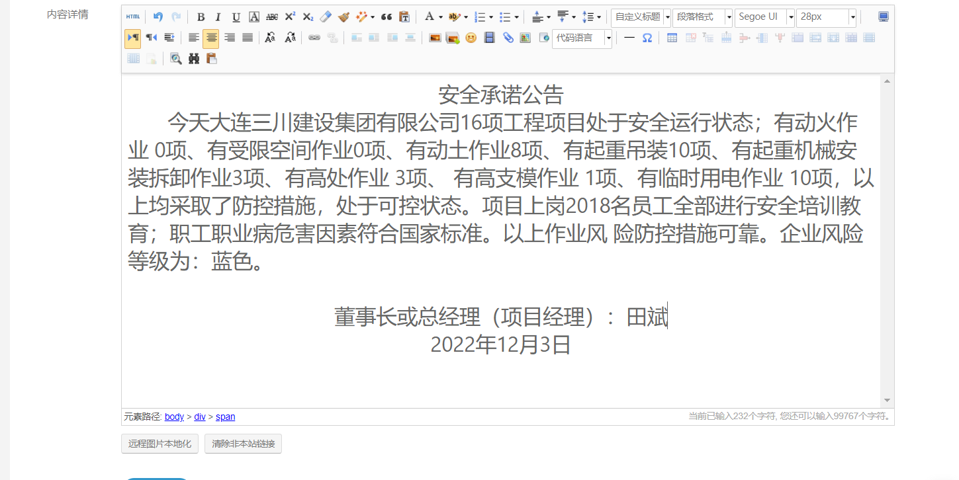Image resolution: width=959 pixels, height=480 pixels.
Task: Place cursor after the signer name 田斌
Action: click(x=668, y=317)
